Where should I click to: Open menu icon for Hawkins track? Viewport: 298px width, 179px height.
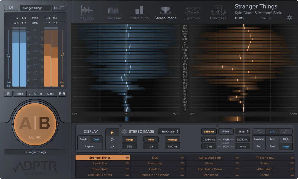[x=182, y=169]
